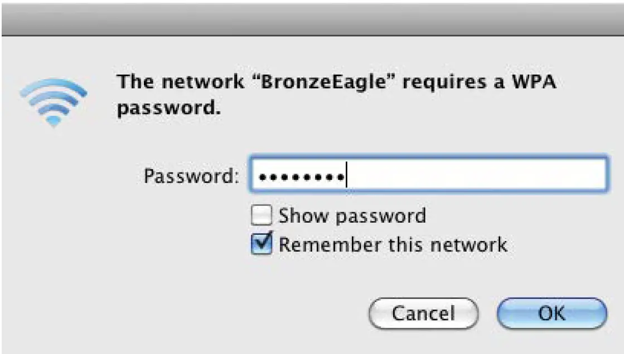Click the checkmark inside Remember this network box
Screen dimensions: 624x354
click(263, 243)
